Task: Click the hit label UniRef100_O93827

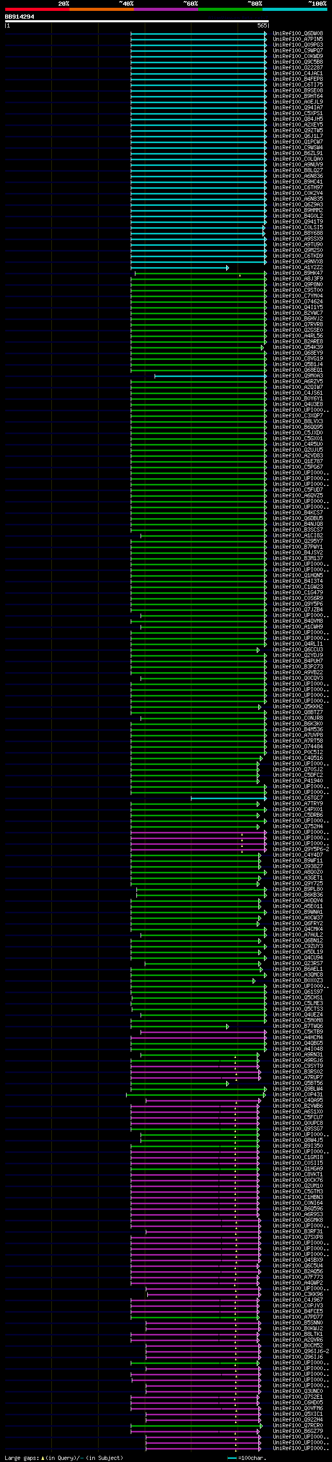Action: tap(298, 867)
